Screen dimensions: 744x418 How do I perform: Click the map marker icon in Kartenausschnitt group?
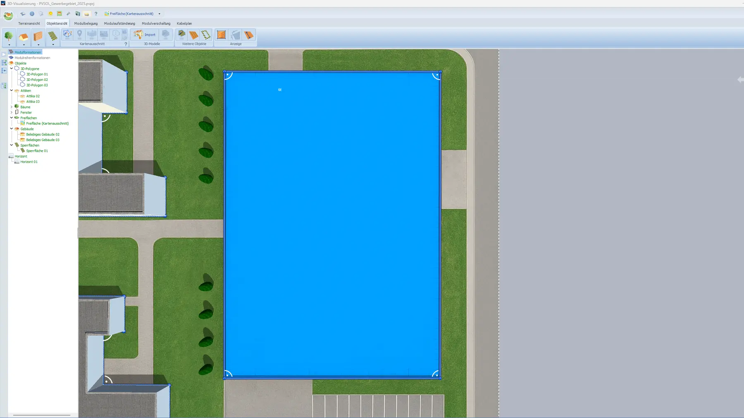pyautogui.click(x=79, y=34)
